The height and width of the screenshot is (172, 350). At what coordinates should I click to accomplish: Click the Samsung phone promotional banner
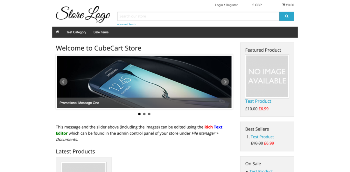click(x=144, y=82)
